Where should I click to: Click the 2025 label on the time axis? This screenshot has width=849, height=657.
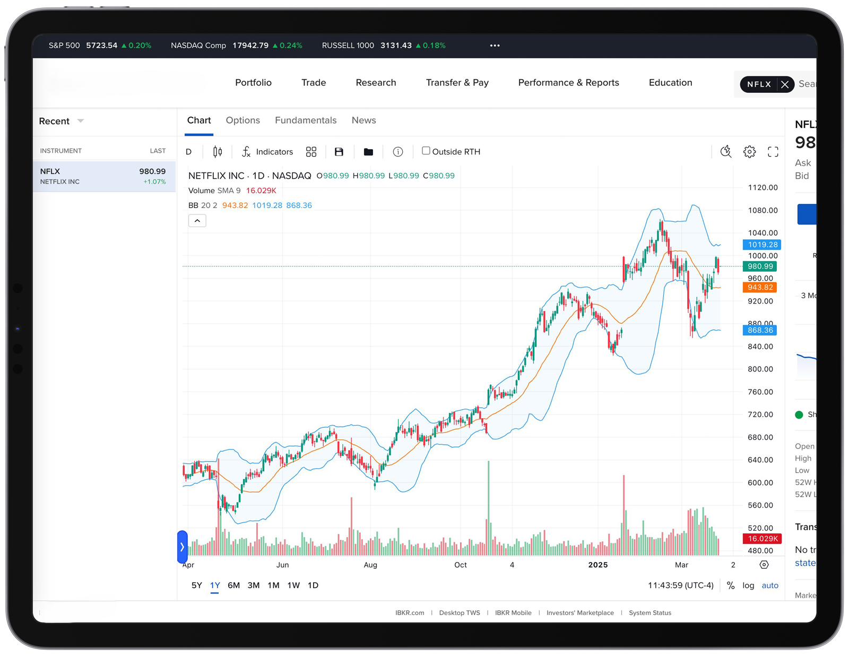coord(598,565)
